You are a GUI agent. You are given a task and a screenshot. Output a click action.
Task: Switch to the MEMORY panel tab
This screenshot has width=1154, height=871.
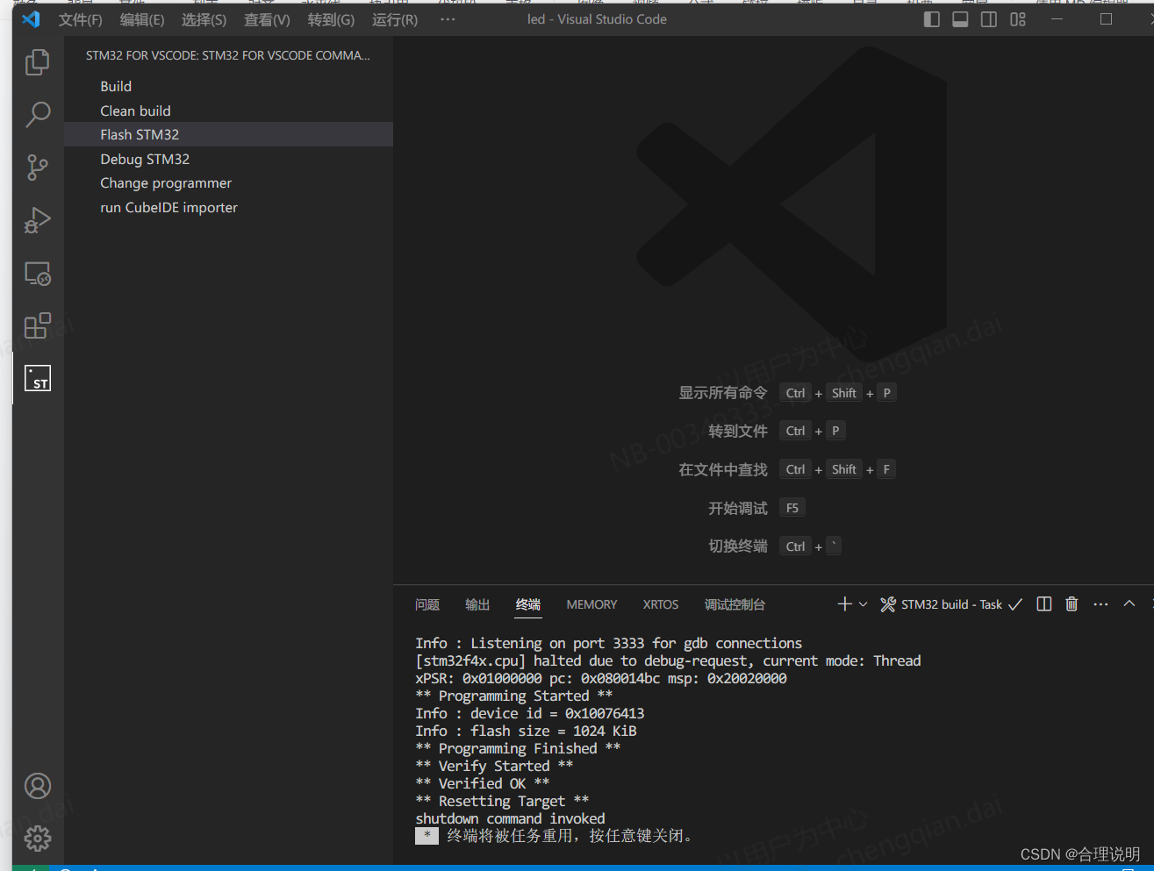[x=591, y=604]
